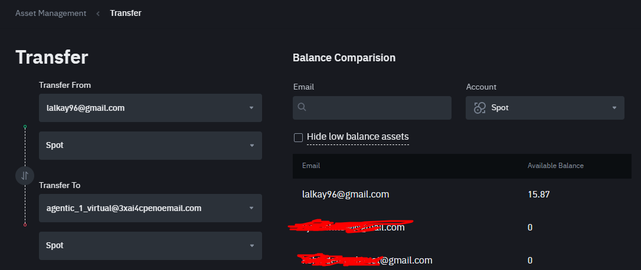Image resolution: width=641 pixels, height=270 pixels.
Task: Sort by Available Balance column header
Action: (x=555, y=166)
